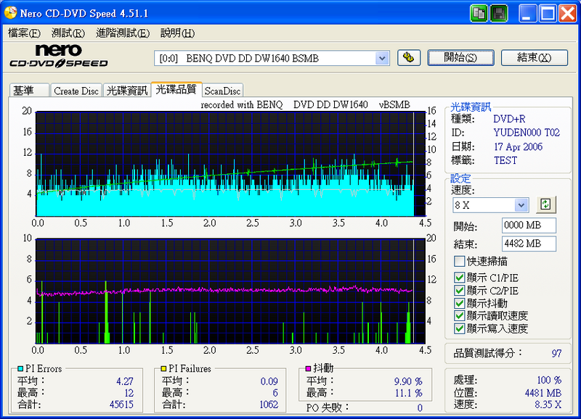Switch to the 基準 tab

click(29, 91)
